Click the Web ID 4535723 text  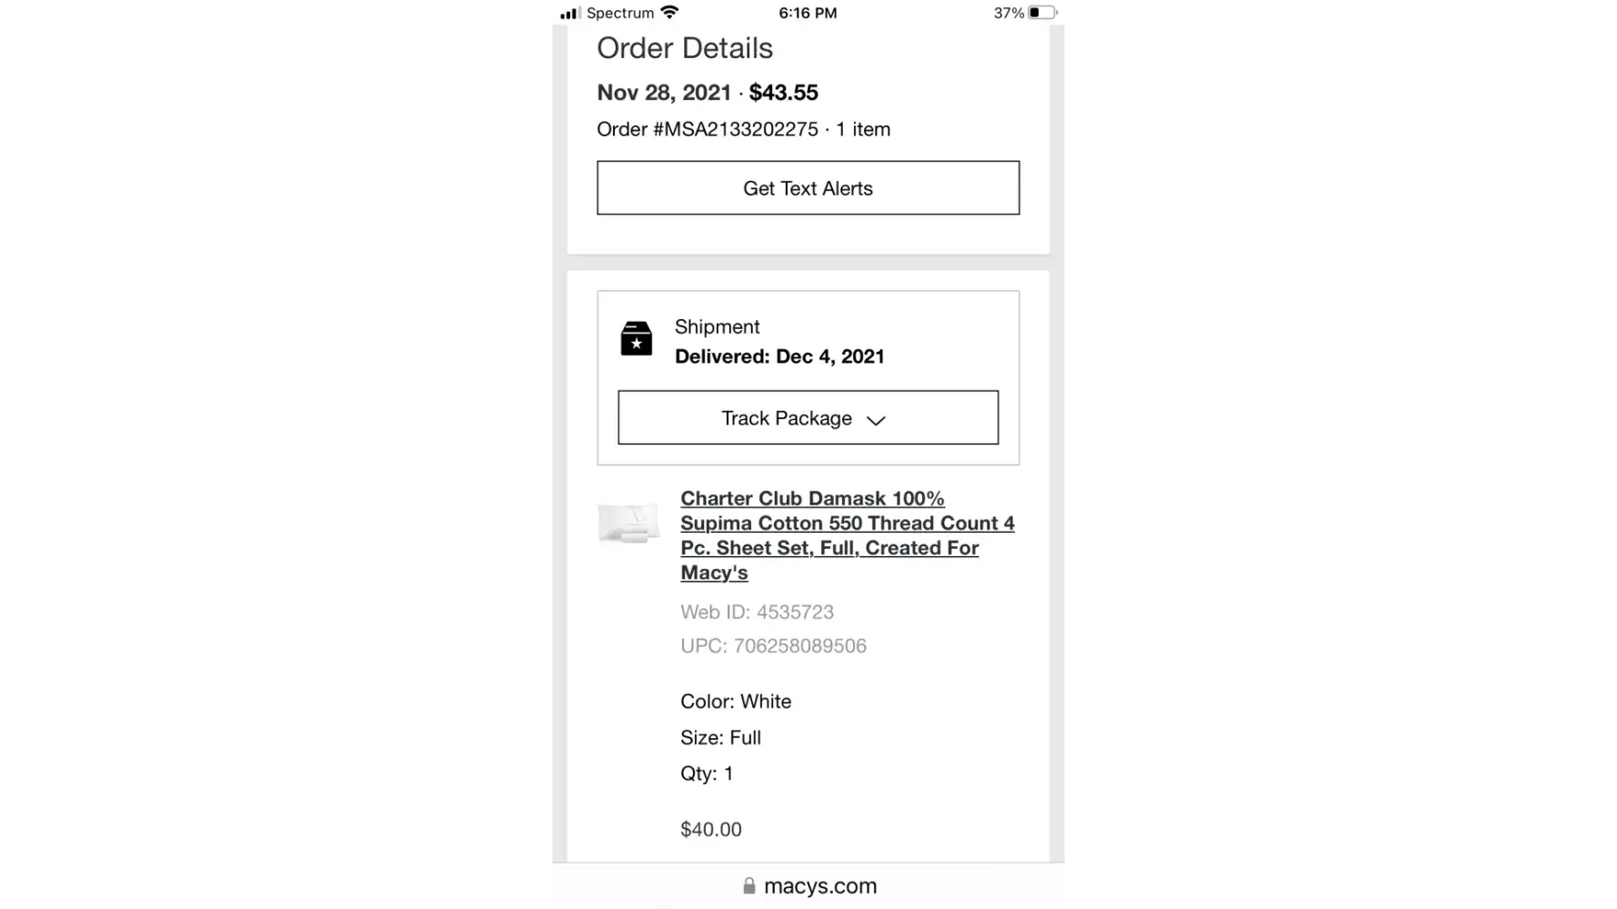point(757,612)
